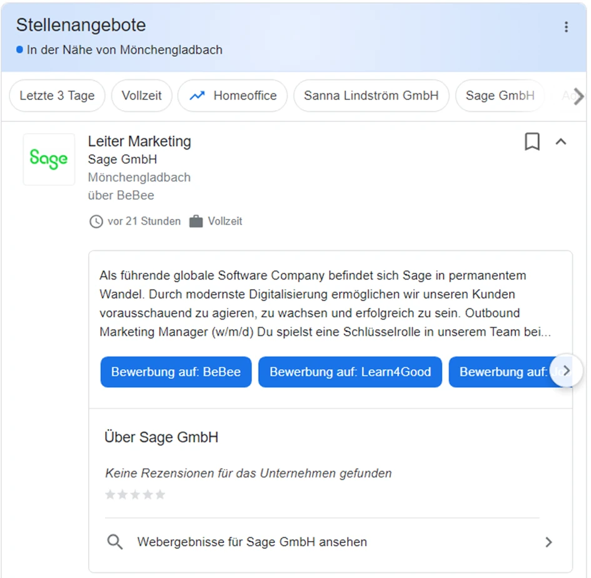Apply via Bewerbung auf: BeBee
591x578 pixels.
pyautogui.click(x=176, y=372)
